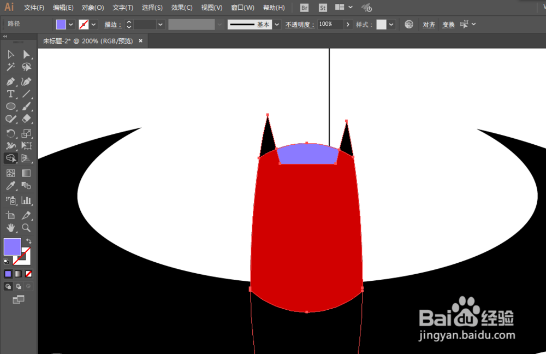The image size is (546, 354).
Task: Open 文件(F) menu
Action: click(34, 8)
